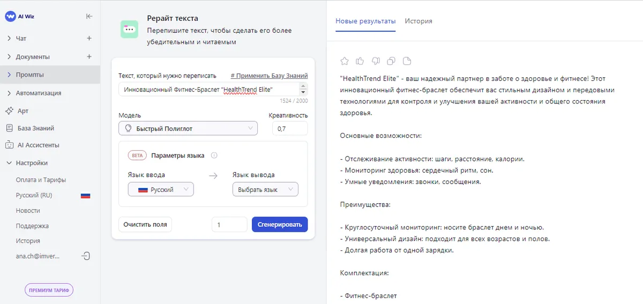Click the Сгенерировать button
The height and width of the screenshot is (304, 643).
(280, 225)
